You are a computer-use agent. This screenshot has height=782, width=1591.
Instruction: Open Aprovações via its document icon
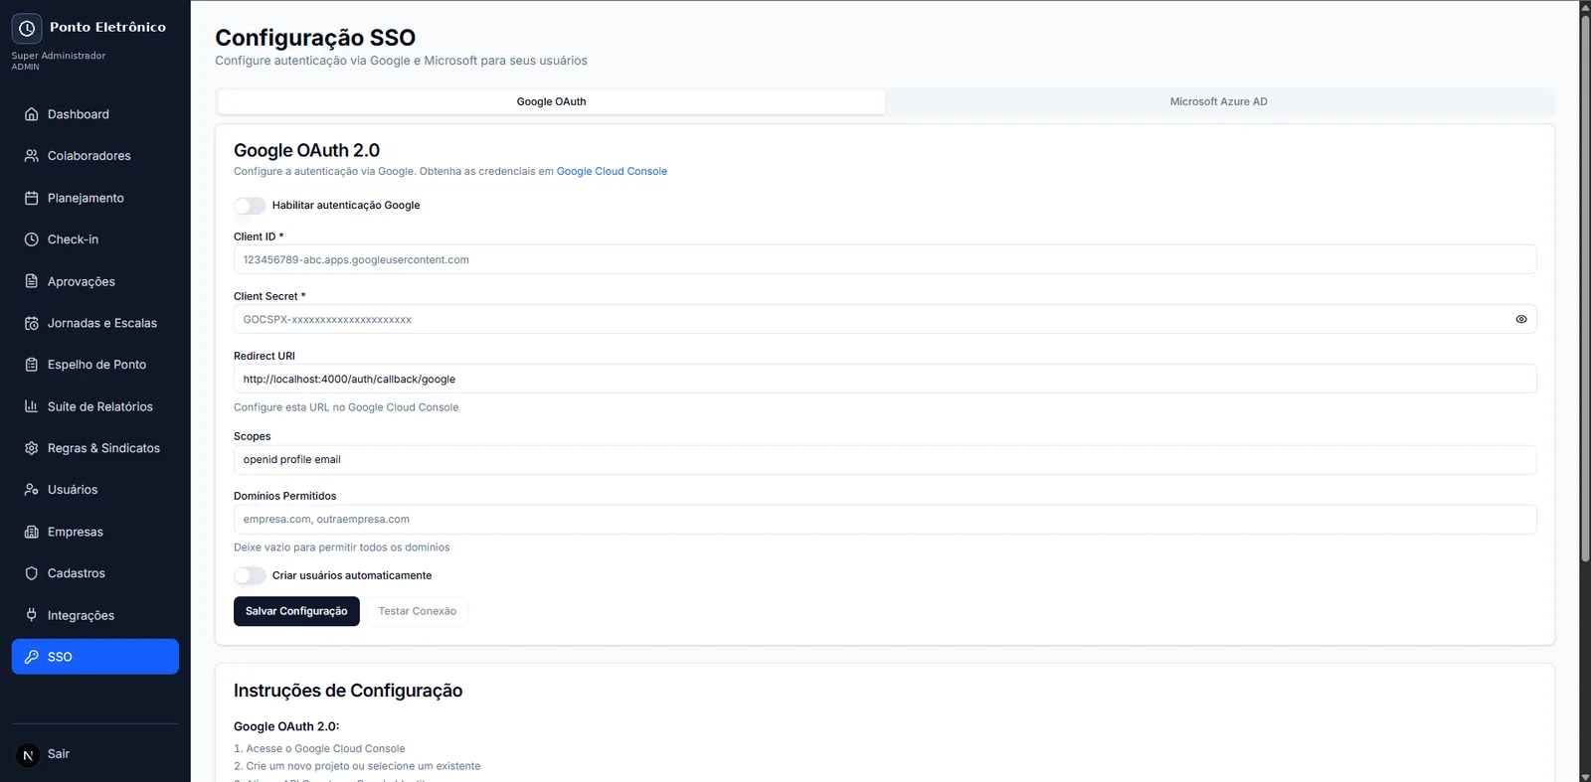[32, 281]
